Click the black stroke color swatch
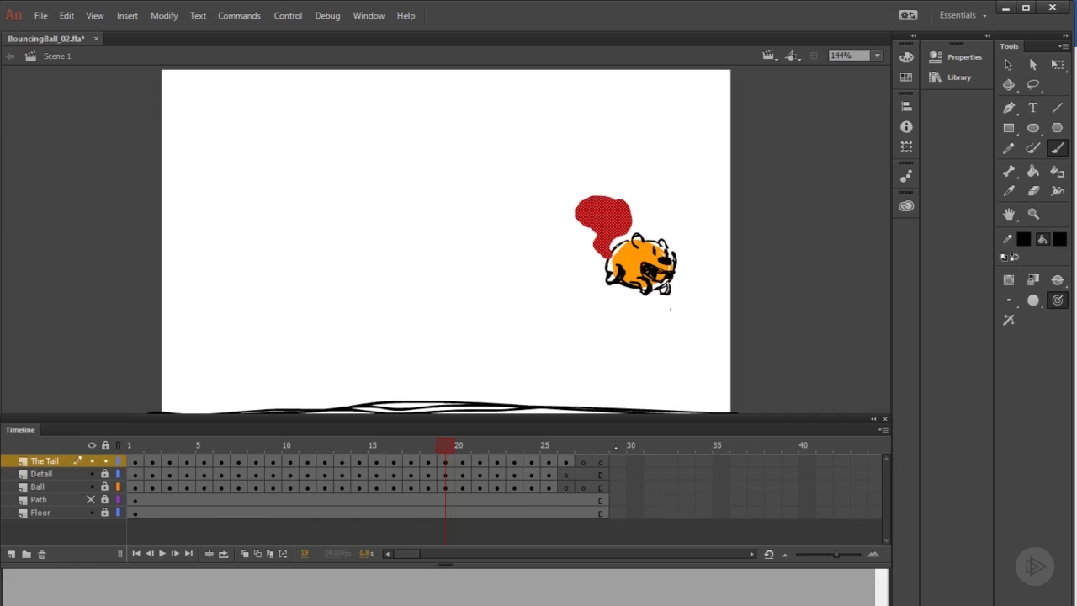Viewport: 1077px width, 606px height. (x=1023, y=239)
